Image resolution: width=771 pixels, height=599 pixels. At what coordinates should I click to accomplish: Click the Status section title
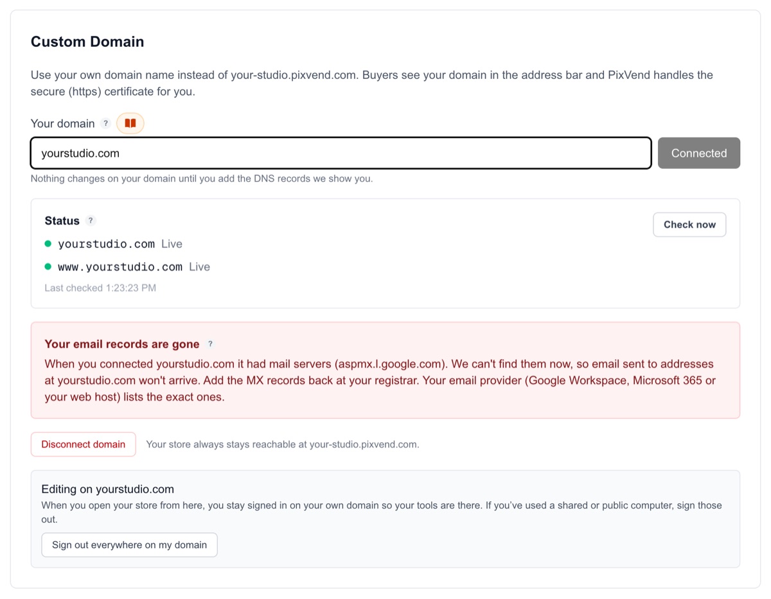[x=62, y=221]
